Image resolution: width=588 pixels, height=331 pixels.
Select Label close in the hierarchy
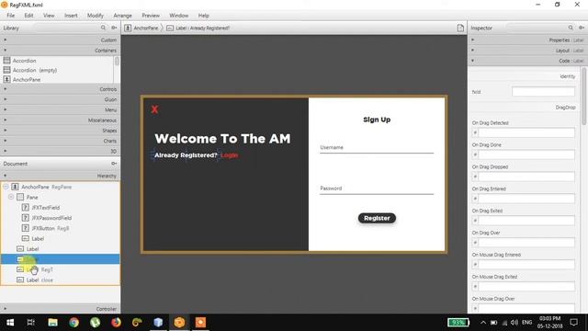[x=61, y=280]
